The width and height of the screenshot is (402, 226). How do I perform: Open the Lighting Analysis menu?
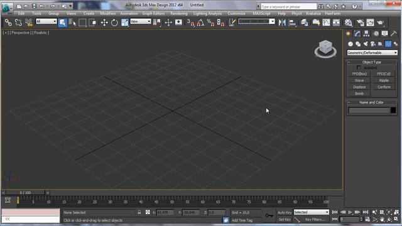[x=207, y=13]
